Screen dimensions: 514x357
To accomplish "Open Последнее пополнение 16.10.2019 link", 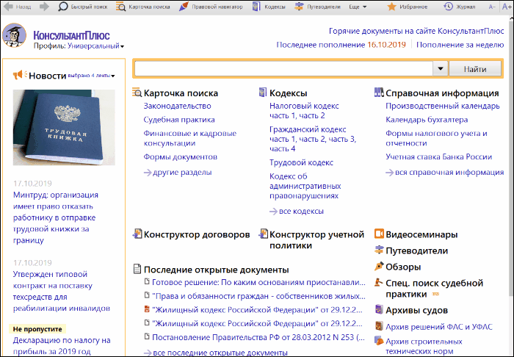I will [x=341, y=45].
